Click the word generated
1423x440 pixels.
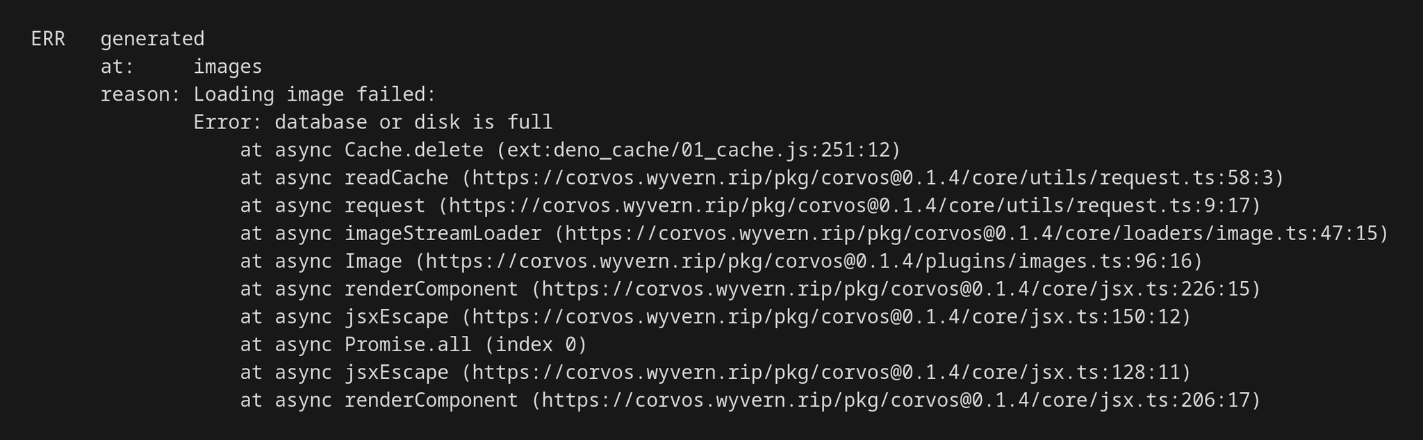tap(152, 39)
